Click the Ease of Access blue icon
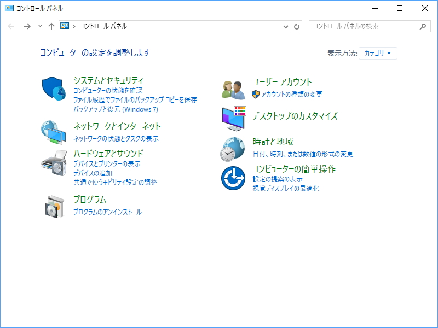Viewport: 438px width, 328px height. click(233, 179)
